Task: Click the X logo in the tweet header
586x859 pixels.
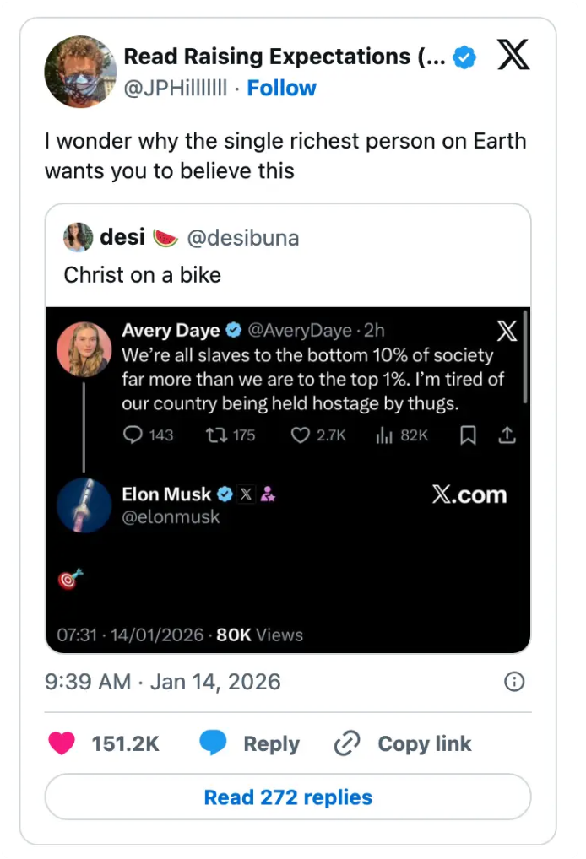Action: click(x=513, y=56)
